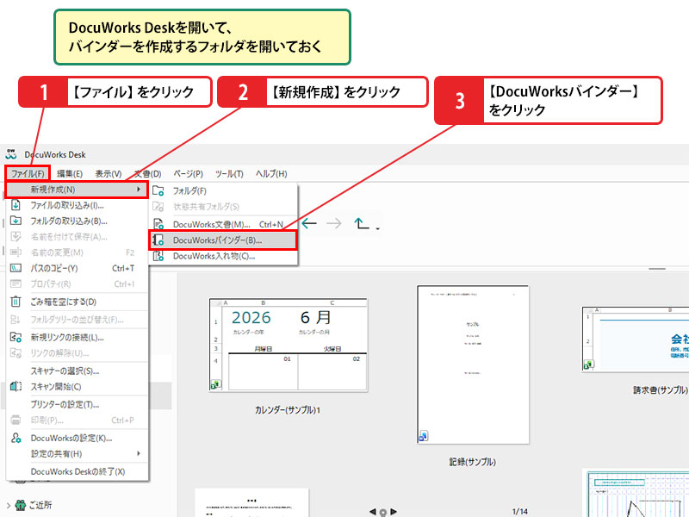
Task: Click the 1/14 page counter
Action: (520, 511)
